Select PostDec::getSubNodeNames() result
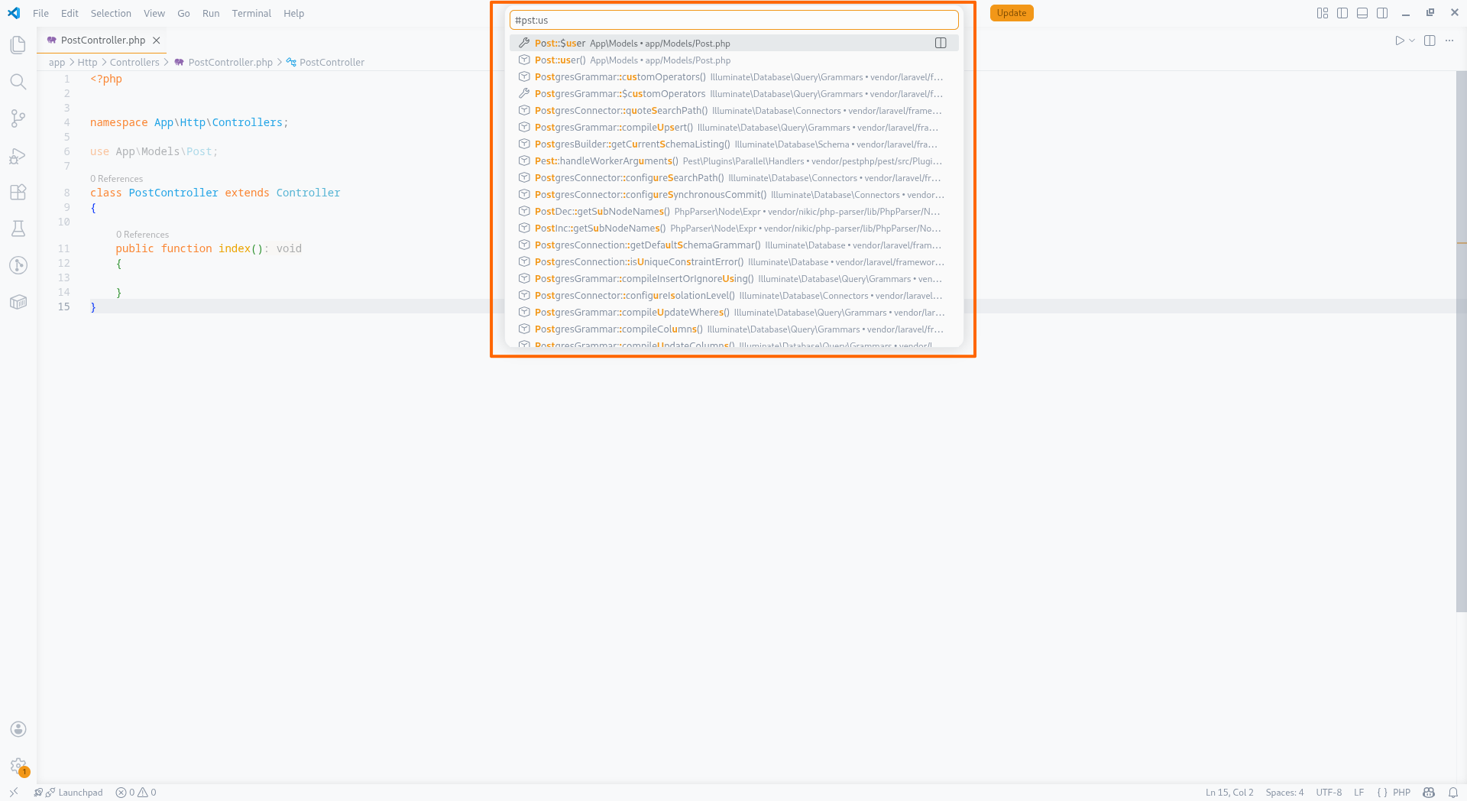The width and height of the screenshot is (1467, 801). 733,212
